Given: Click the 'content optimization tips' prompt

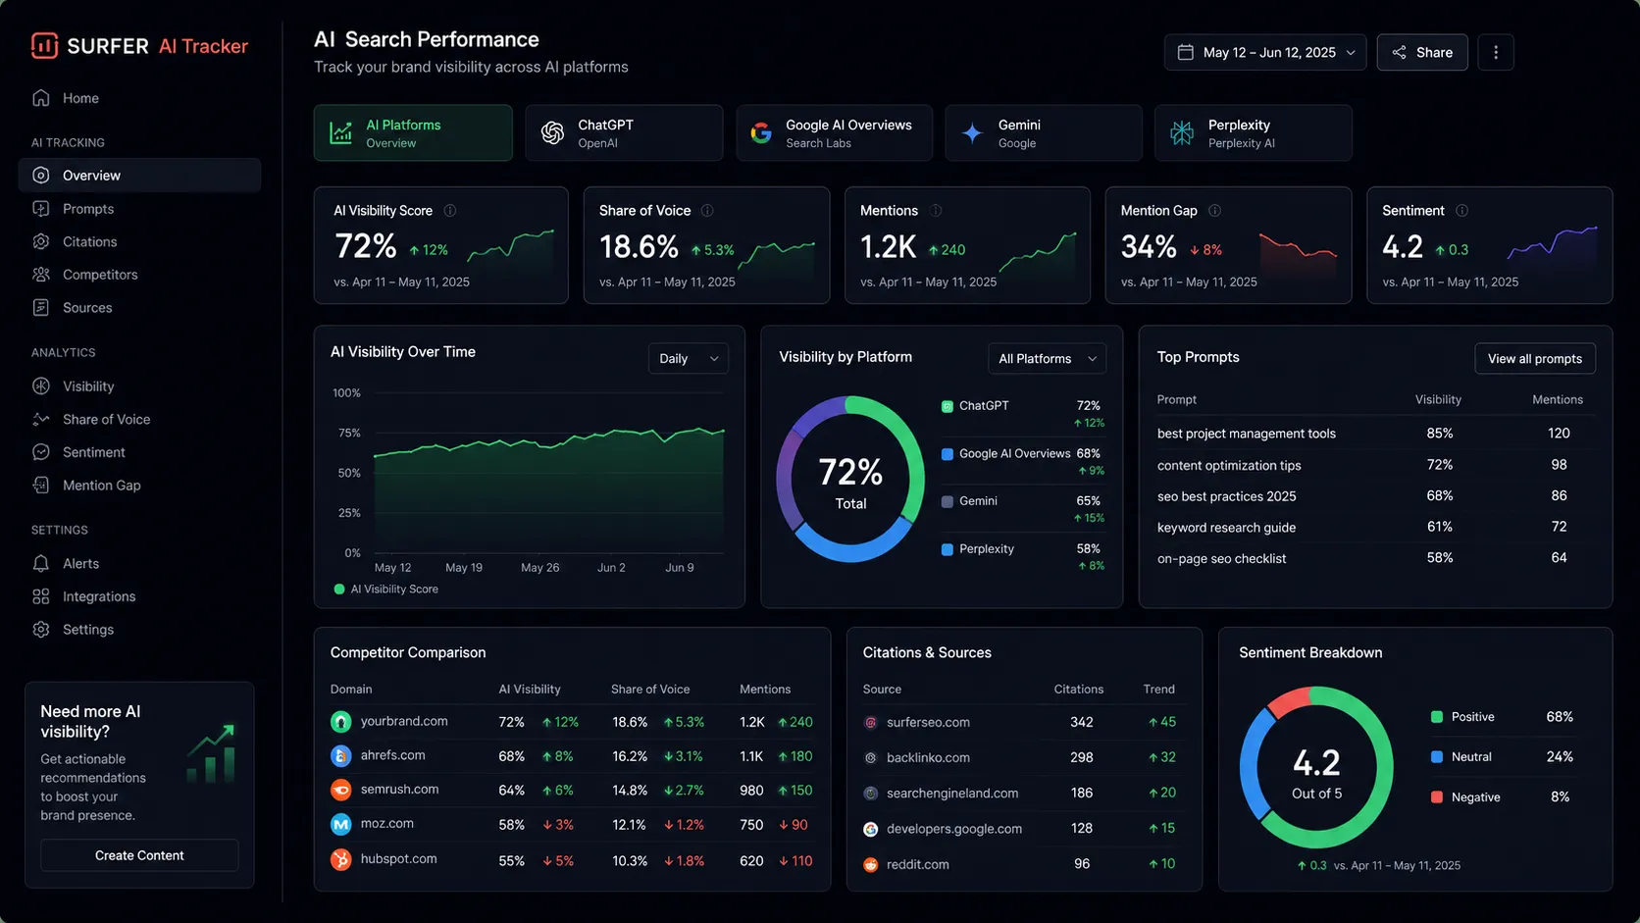Looking at the screenshot, I should click(1229, 465).
